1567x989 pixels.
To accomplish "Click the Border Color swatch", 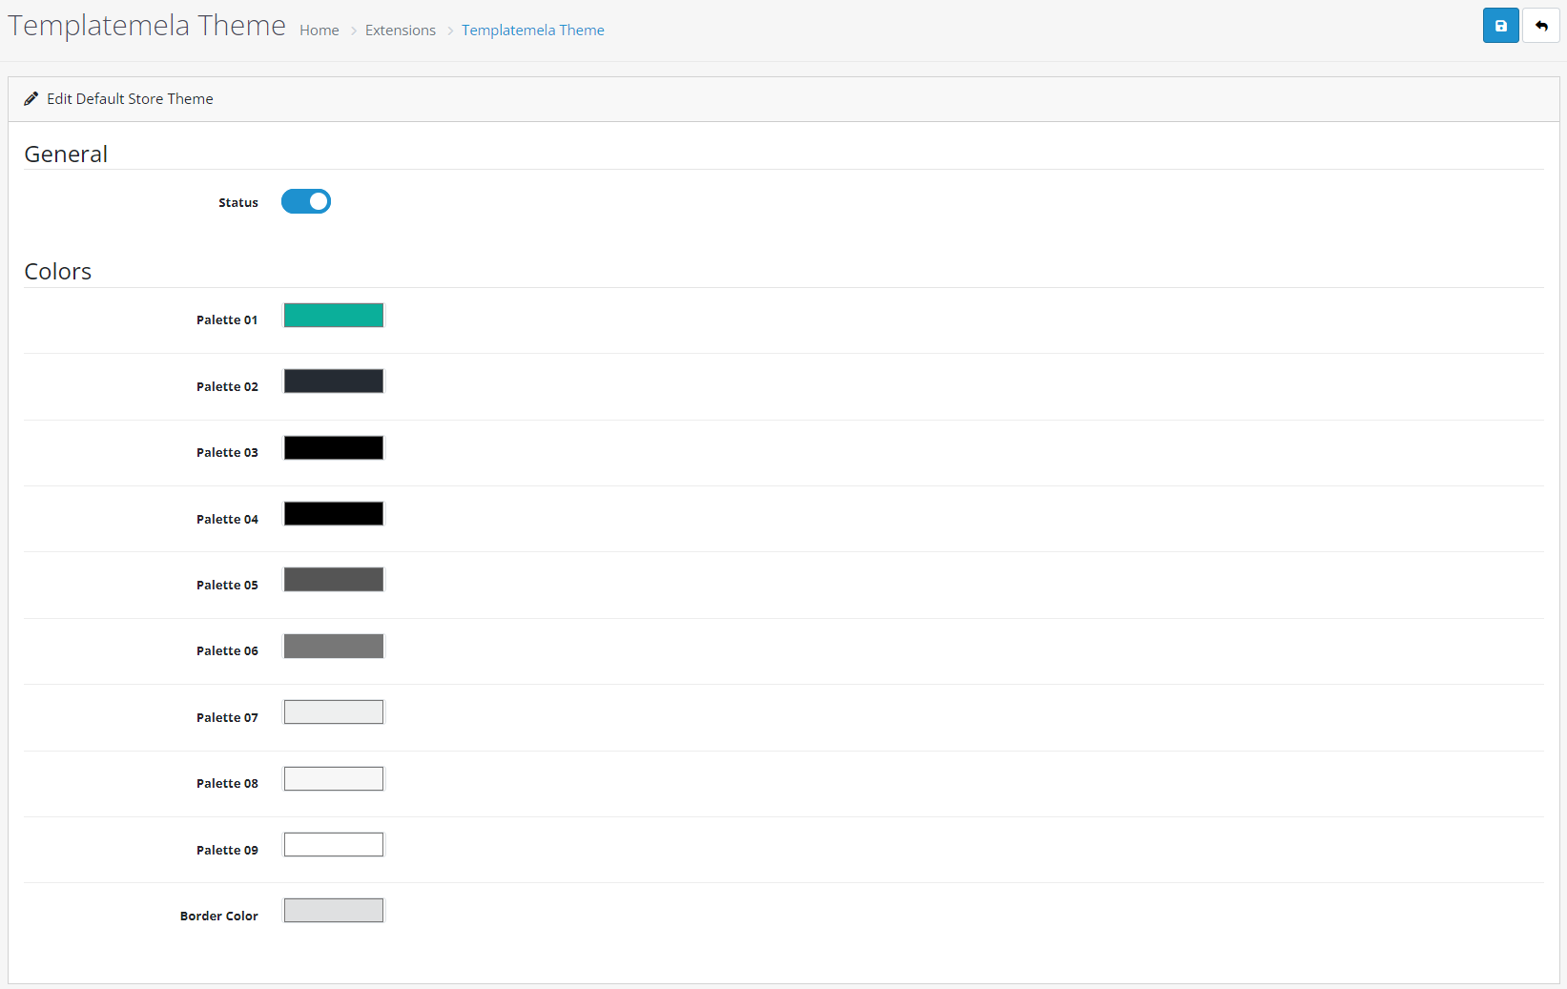I will click(x=334, y=911).
